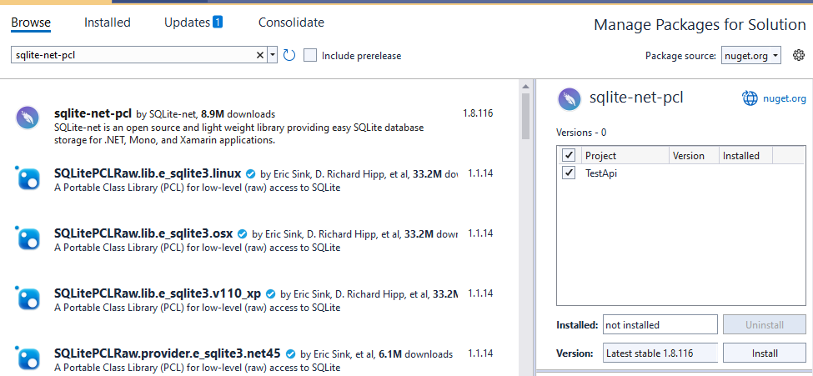Enable the Include prerelease checkbox
Image resolution: width=813 pixels, height=376 pixels.
[310, 55]
